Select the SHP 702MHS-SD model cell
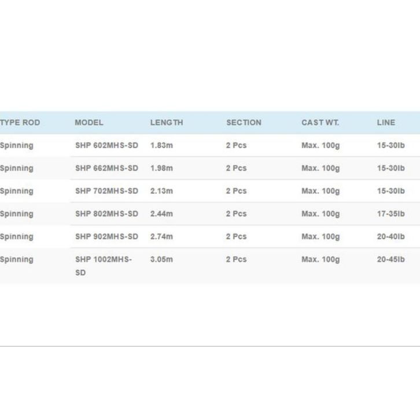Screen dimensions: 420x420 click(x=106, y=191)
